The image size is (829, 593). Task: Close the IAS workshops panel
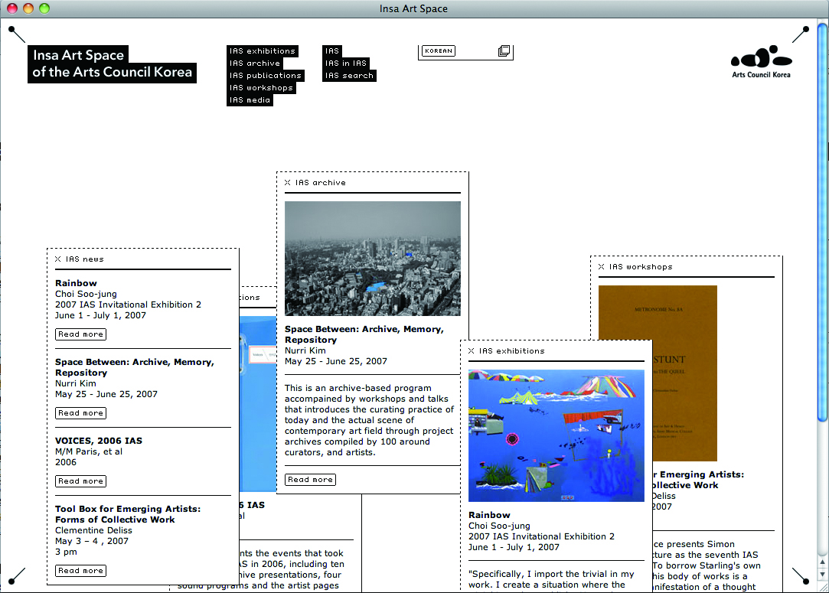point(602,267)
